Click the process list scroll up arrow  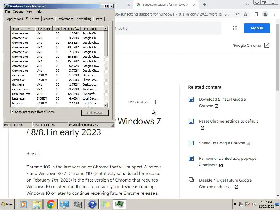point(106,28)
